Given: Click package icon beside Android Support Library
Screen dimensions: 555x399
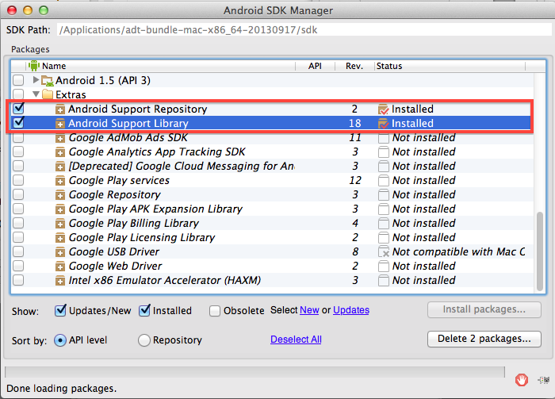Looking at the screenshot, I should point(60,124).
